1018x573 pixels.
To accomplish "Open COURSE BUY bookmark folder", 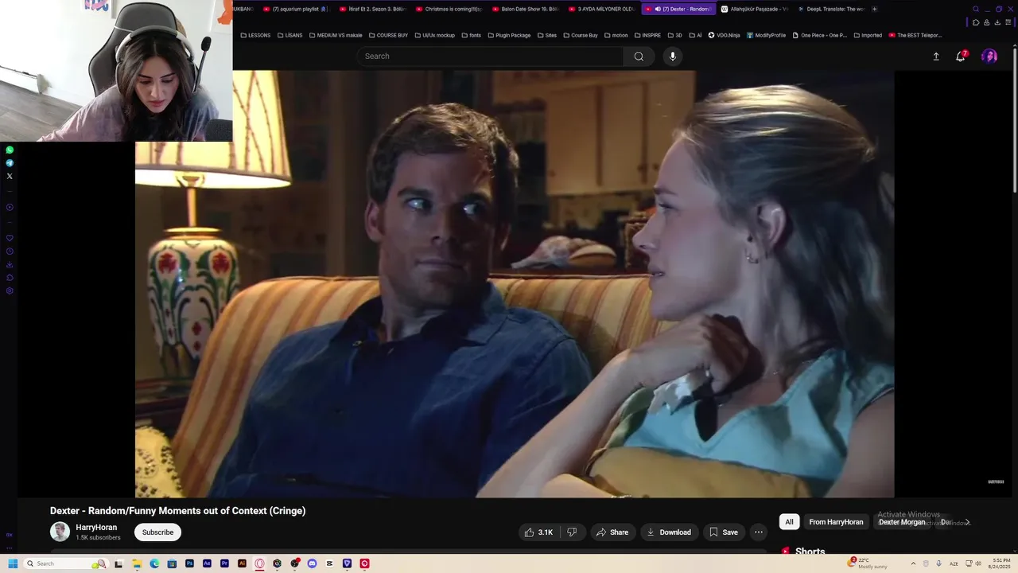I will coord(388,35).
